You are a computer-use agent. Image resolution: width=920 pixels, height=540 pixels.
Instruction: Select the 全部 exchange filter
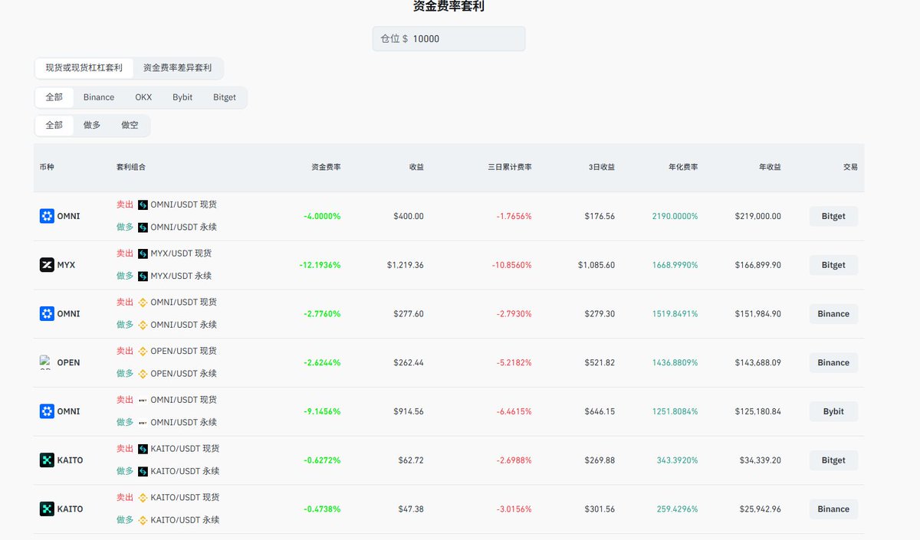(54, 97)
